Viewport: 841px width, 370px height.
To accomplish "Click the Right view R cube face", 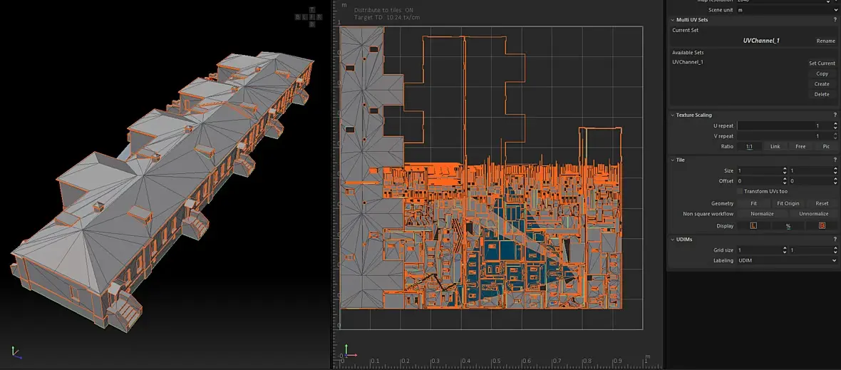I will tap(318, 16).
